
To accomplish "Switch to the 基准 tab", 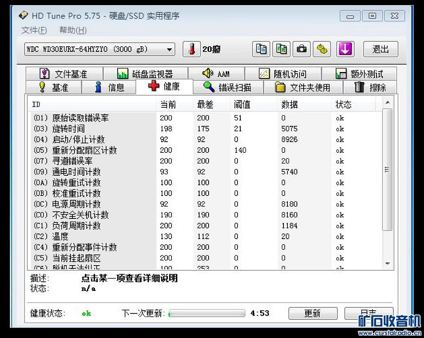I will tap(54, 87).
